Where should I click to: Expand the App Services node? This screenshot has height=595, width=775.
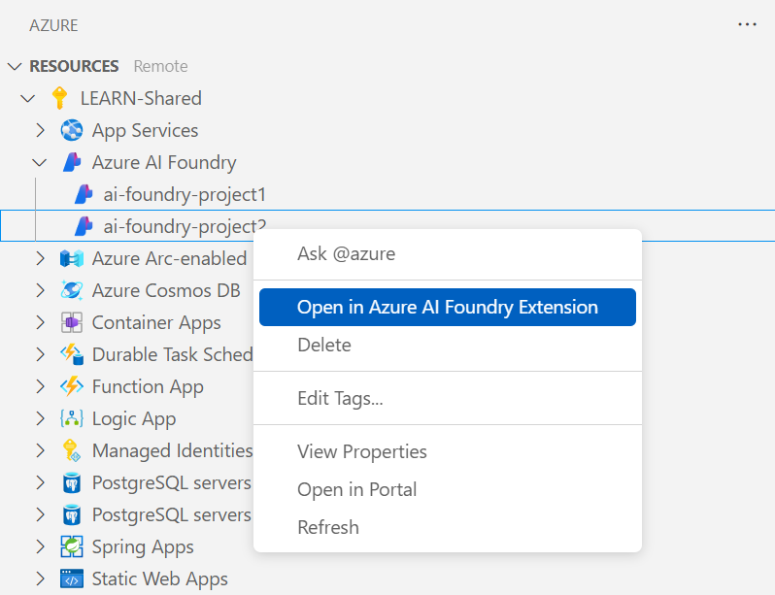(x=40, y=130)
